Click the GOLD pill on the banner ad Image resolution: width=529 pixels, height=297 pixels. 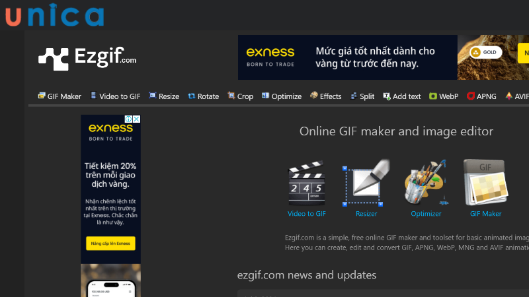click(486, 52)
